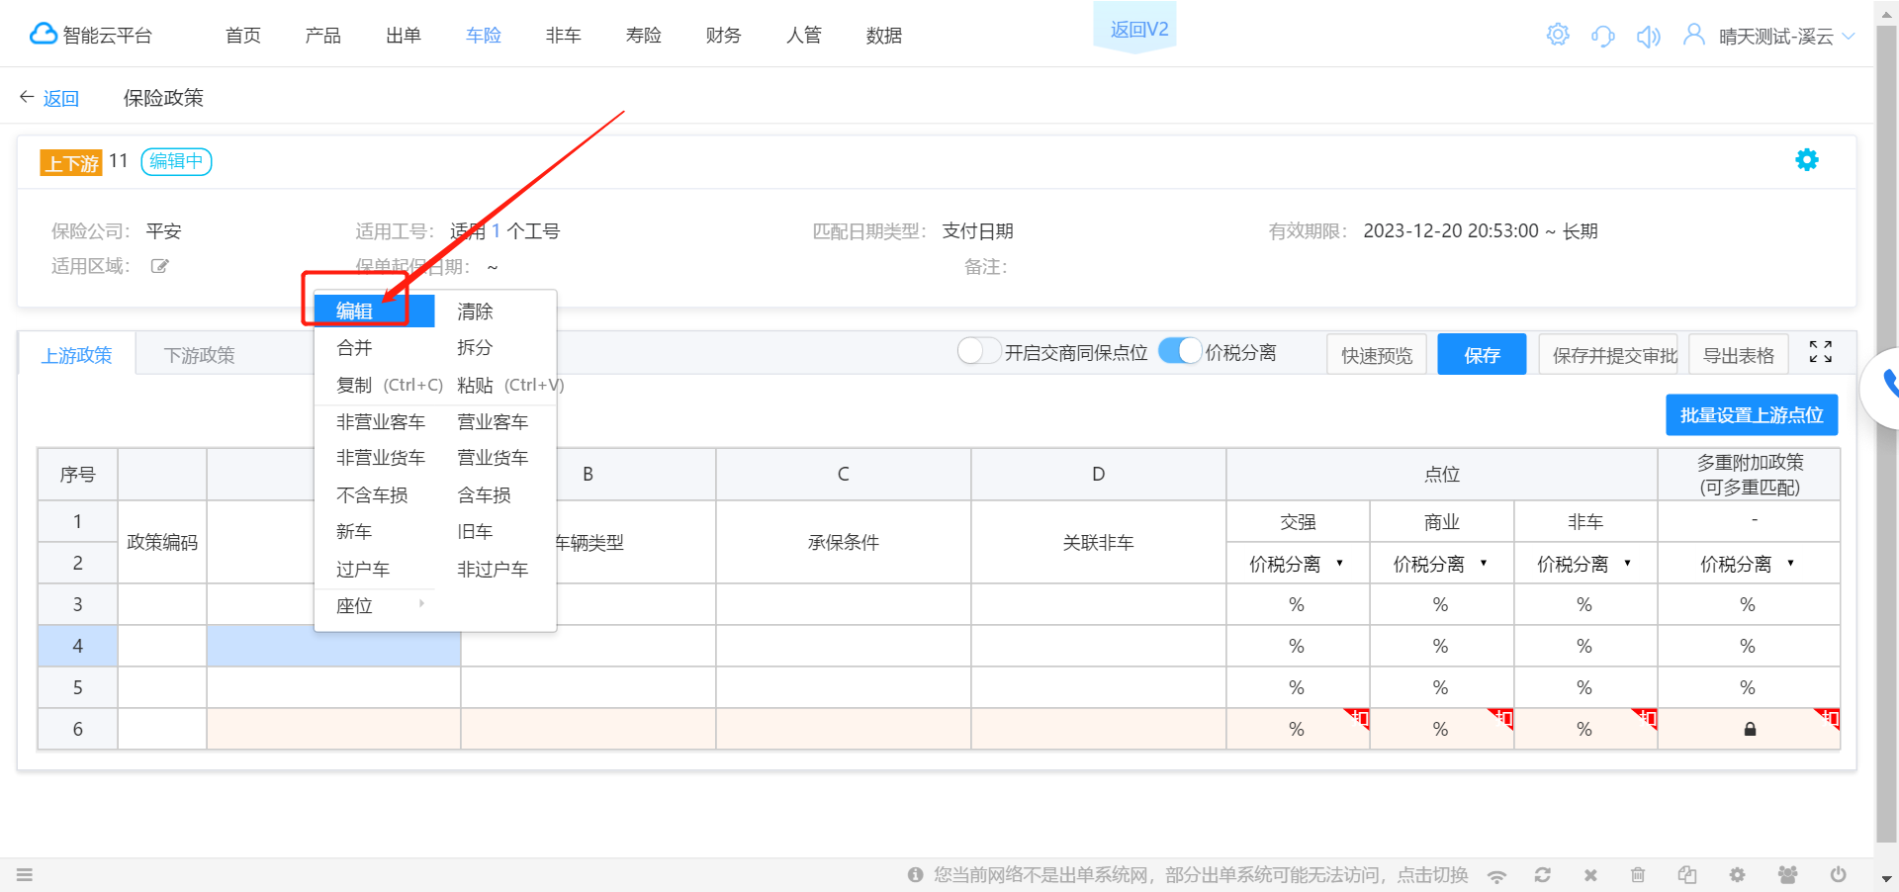Click the user profile avatar icon
Image resolution: width=1899 pixels, height=892 pixels.
(x=1693, y=35)
